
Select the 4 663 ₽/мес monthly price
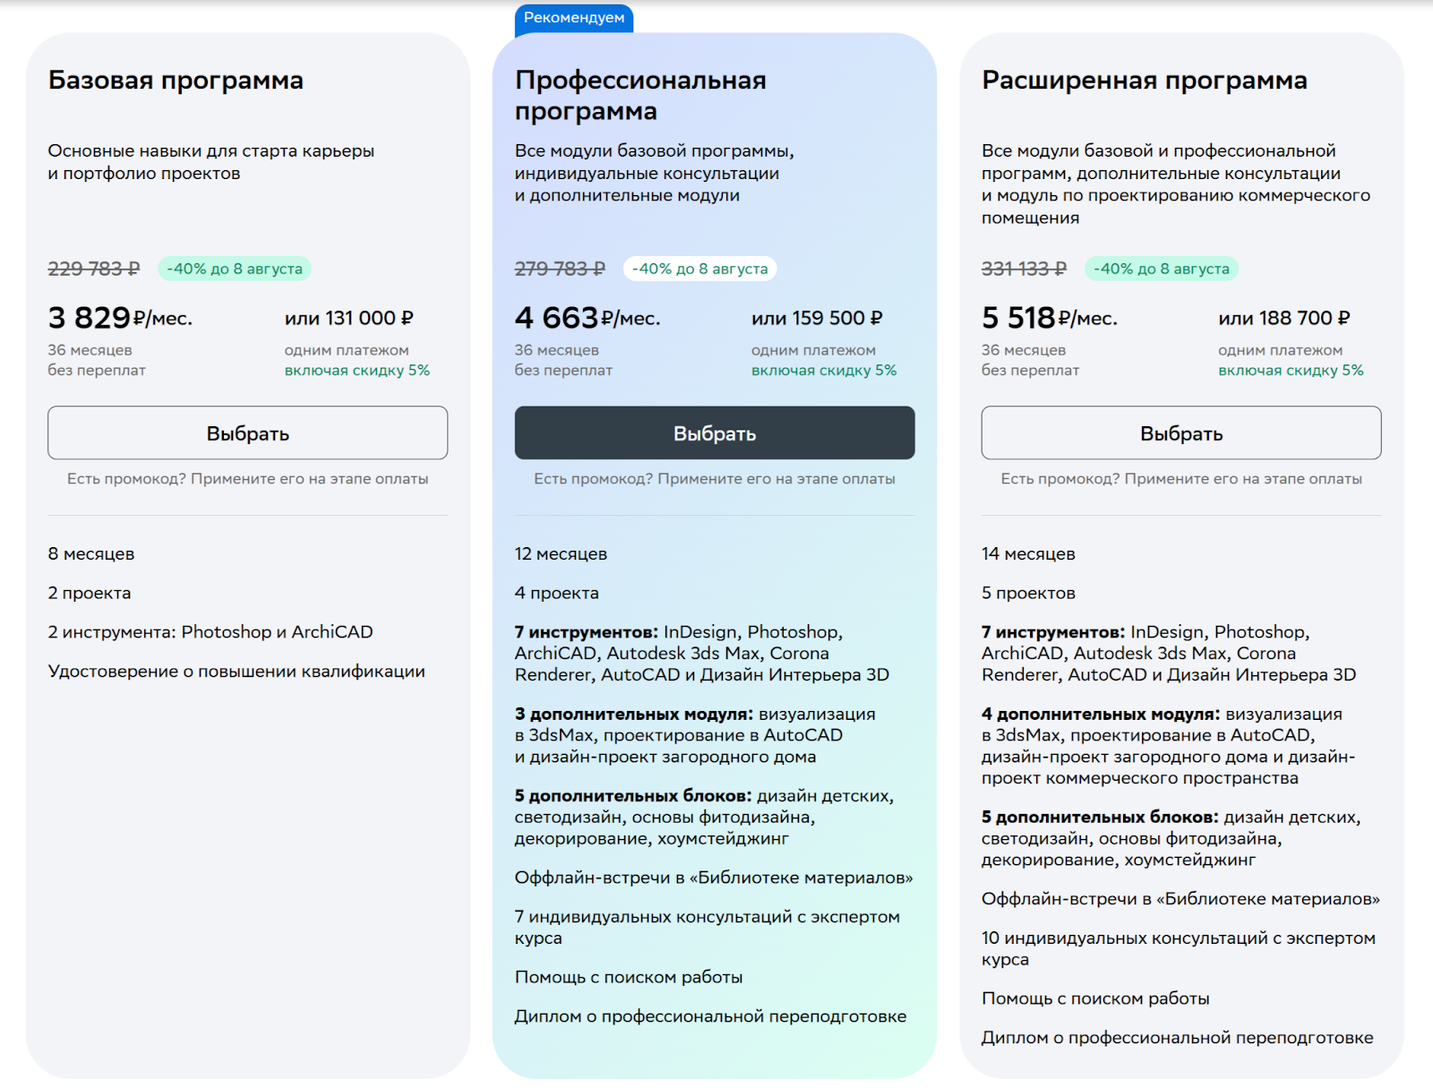(x=587, y=318)
